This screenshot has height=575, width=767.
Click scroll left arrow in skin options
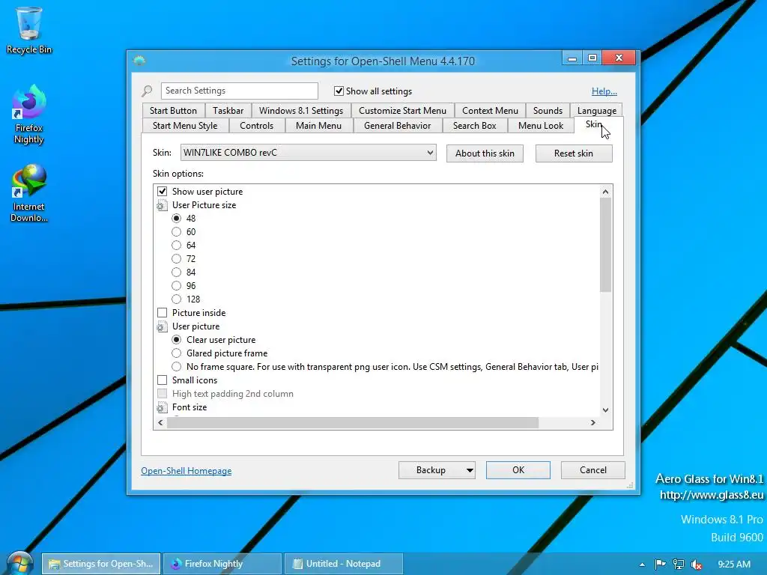tap(160, 422)
